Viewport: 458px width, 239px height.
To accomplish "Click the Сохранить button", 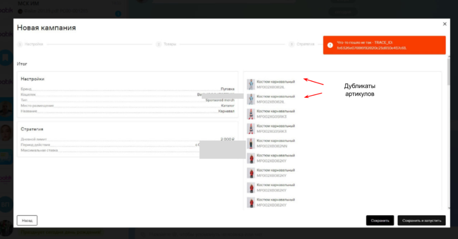I will coord(380,220).
